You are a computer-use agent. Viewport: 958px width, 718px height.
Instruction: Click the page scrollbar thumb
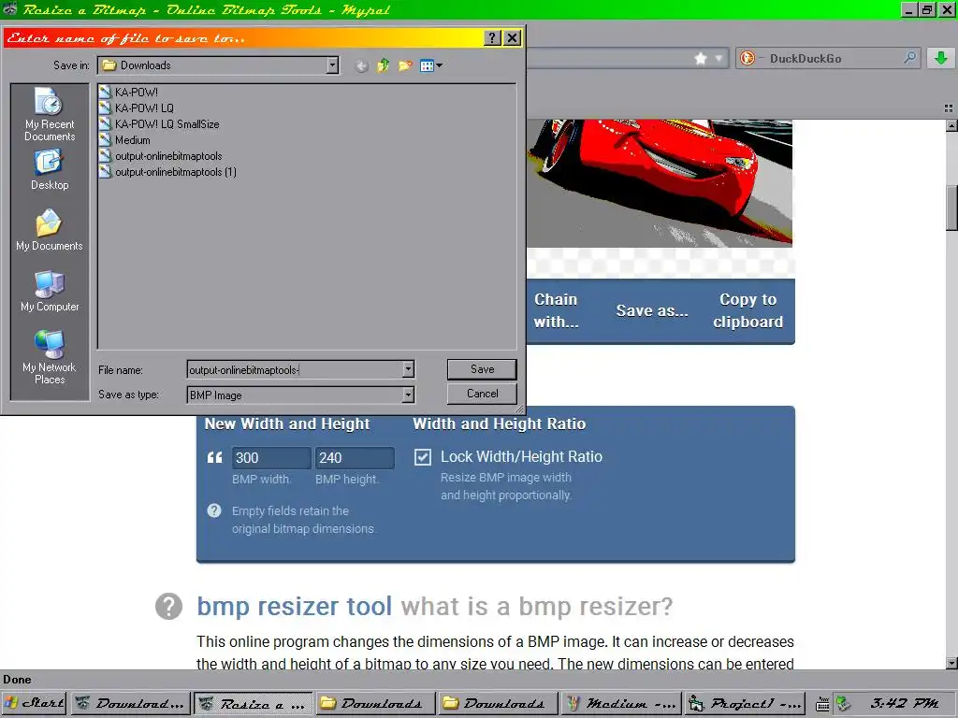951,208
